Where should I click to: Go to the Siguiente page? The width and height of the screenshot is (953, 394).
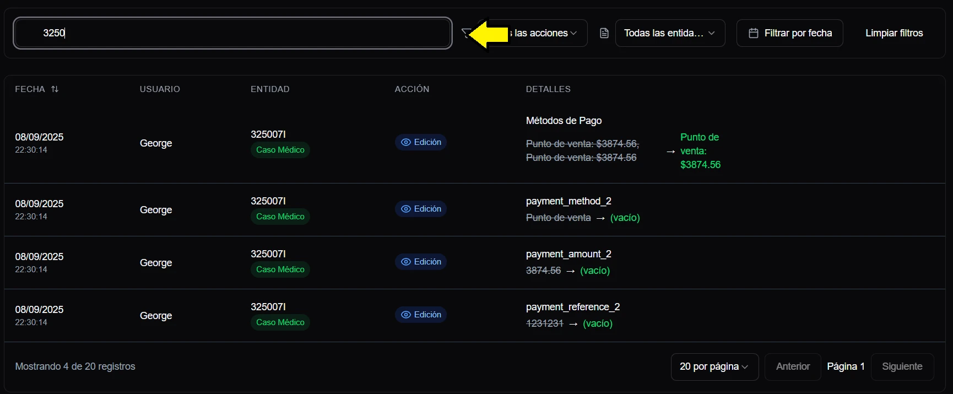[902, 366]
